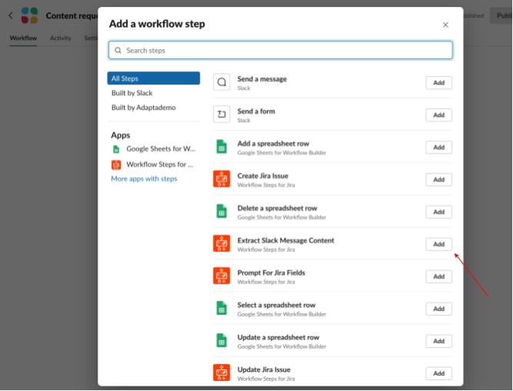Click the Prompt For Jira Fields icon
Screen dimensions: 513x391
tap(222, 276)
